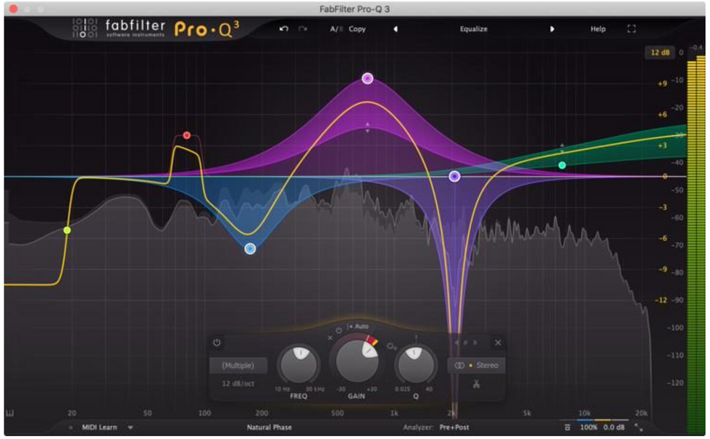The width and height of the screenshot is (710, 439).
Task: Go to the previous preset arrow
Action: point(396,29)
